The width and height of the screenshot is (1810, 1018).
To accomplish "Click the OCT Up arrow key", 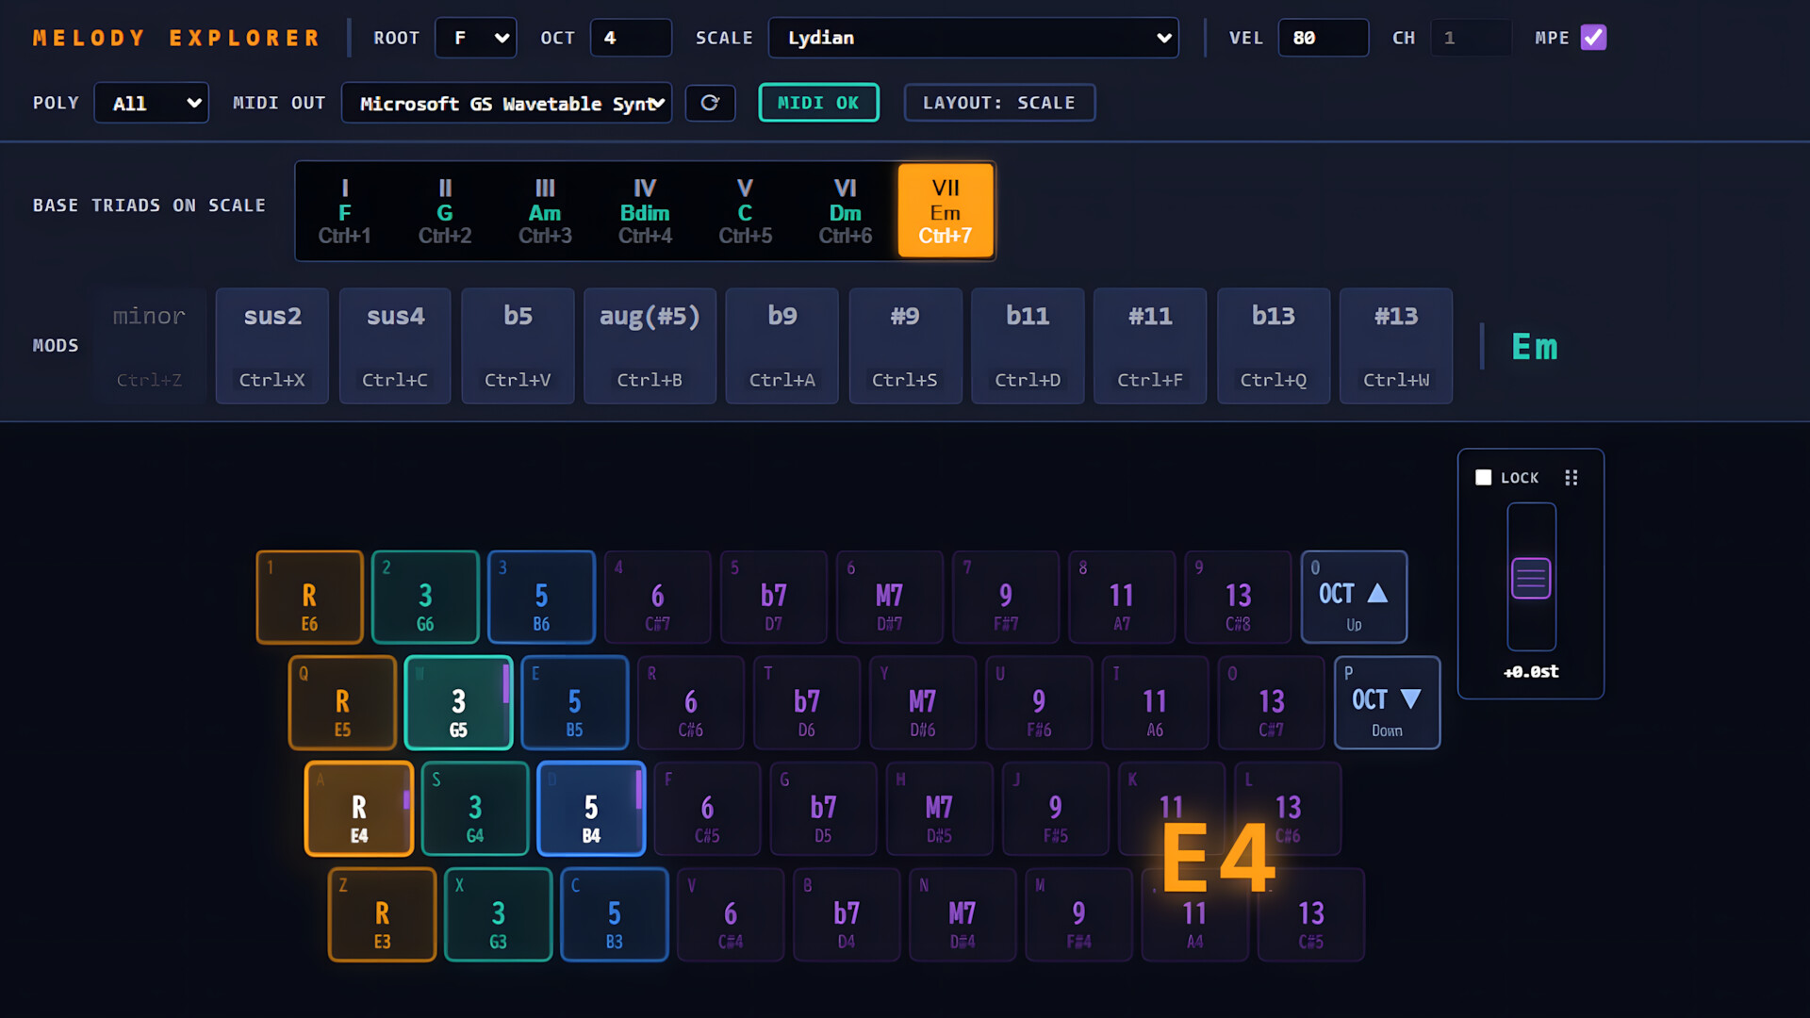I will [1354, 598].
